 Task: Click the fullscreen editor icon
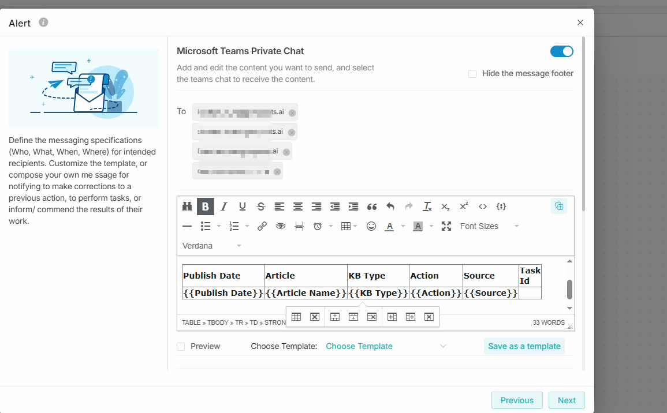coord(446,226)
